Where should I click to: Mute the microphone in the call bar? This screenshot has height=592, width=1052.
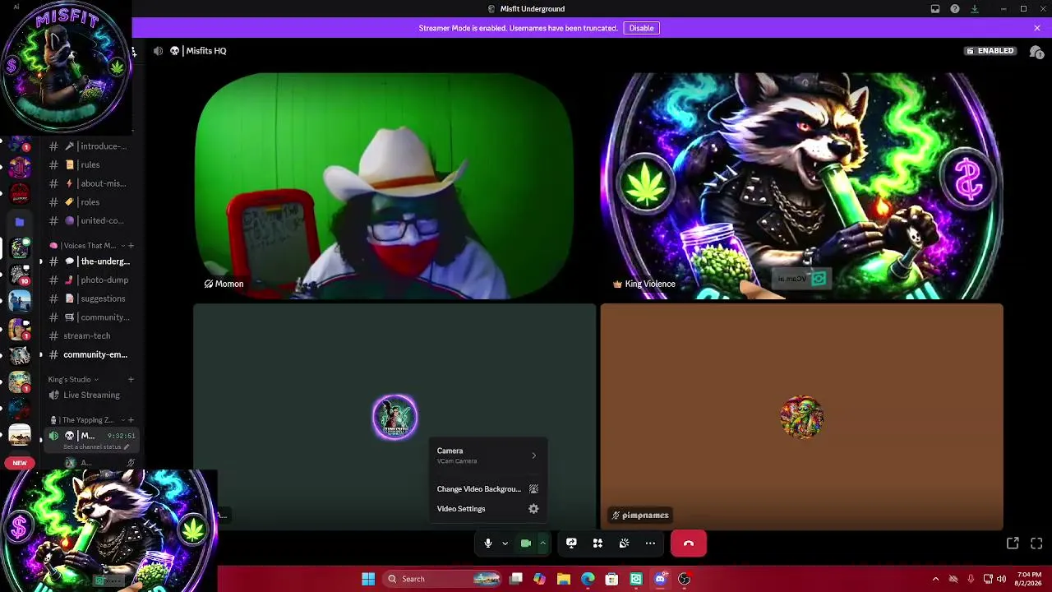(x=487, y=543)
